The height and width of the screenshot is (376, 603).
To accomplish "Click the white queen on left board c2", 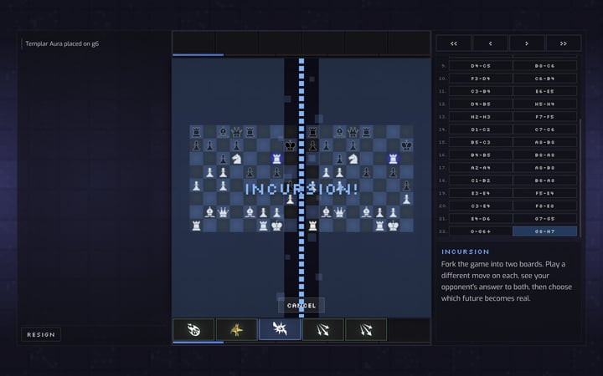I will [223, 212].
